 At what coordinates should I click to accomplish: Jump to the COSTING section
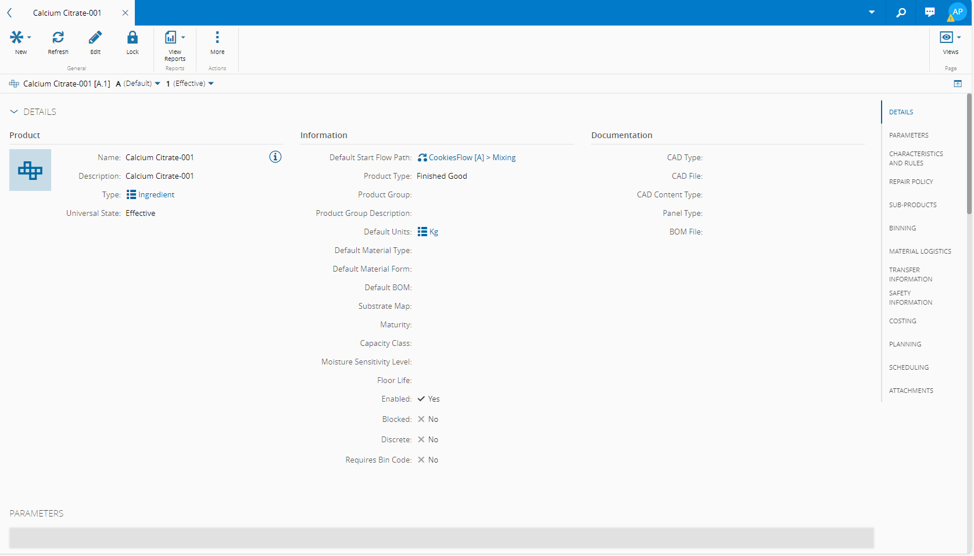pyautogui.click(x=903, y=321)
